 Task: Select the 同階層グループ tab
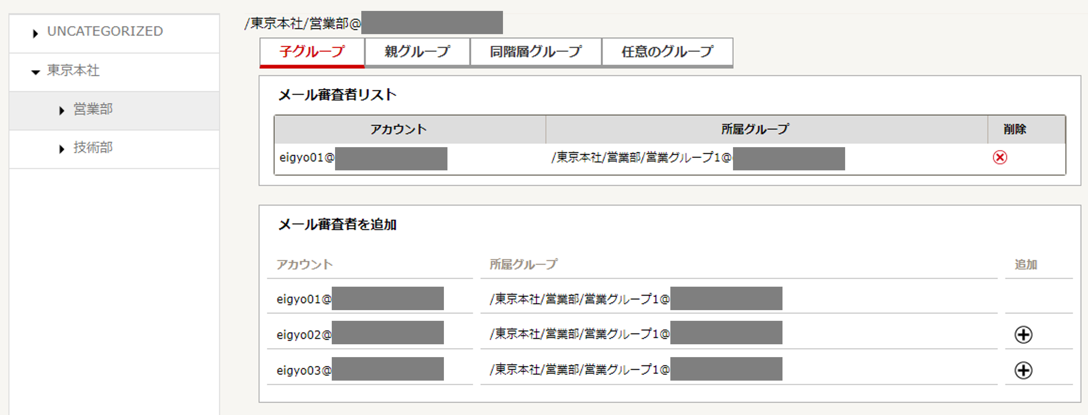point(536,52)
